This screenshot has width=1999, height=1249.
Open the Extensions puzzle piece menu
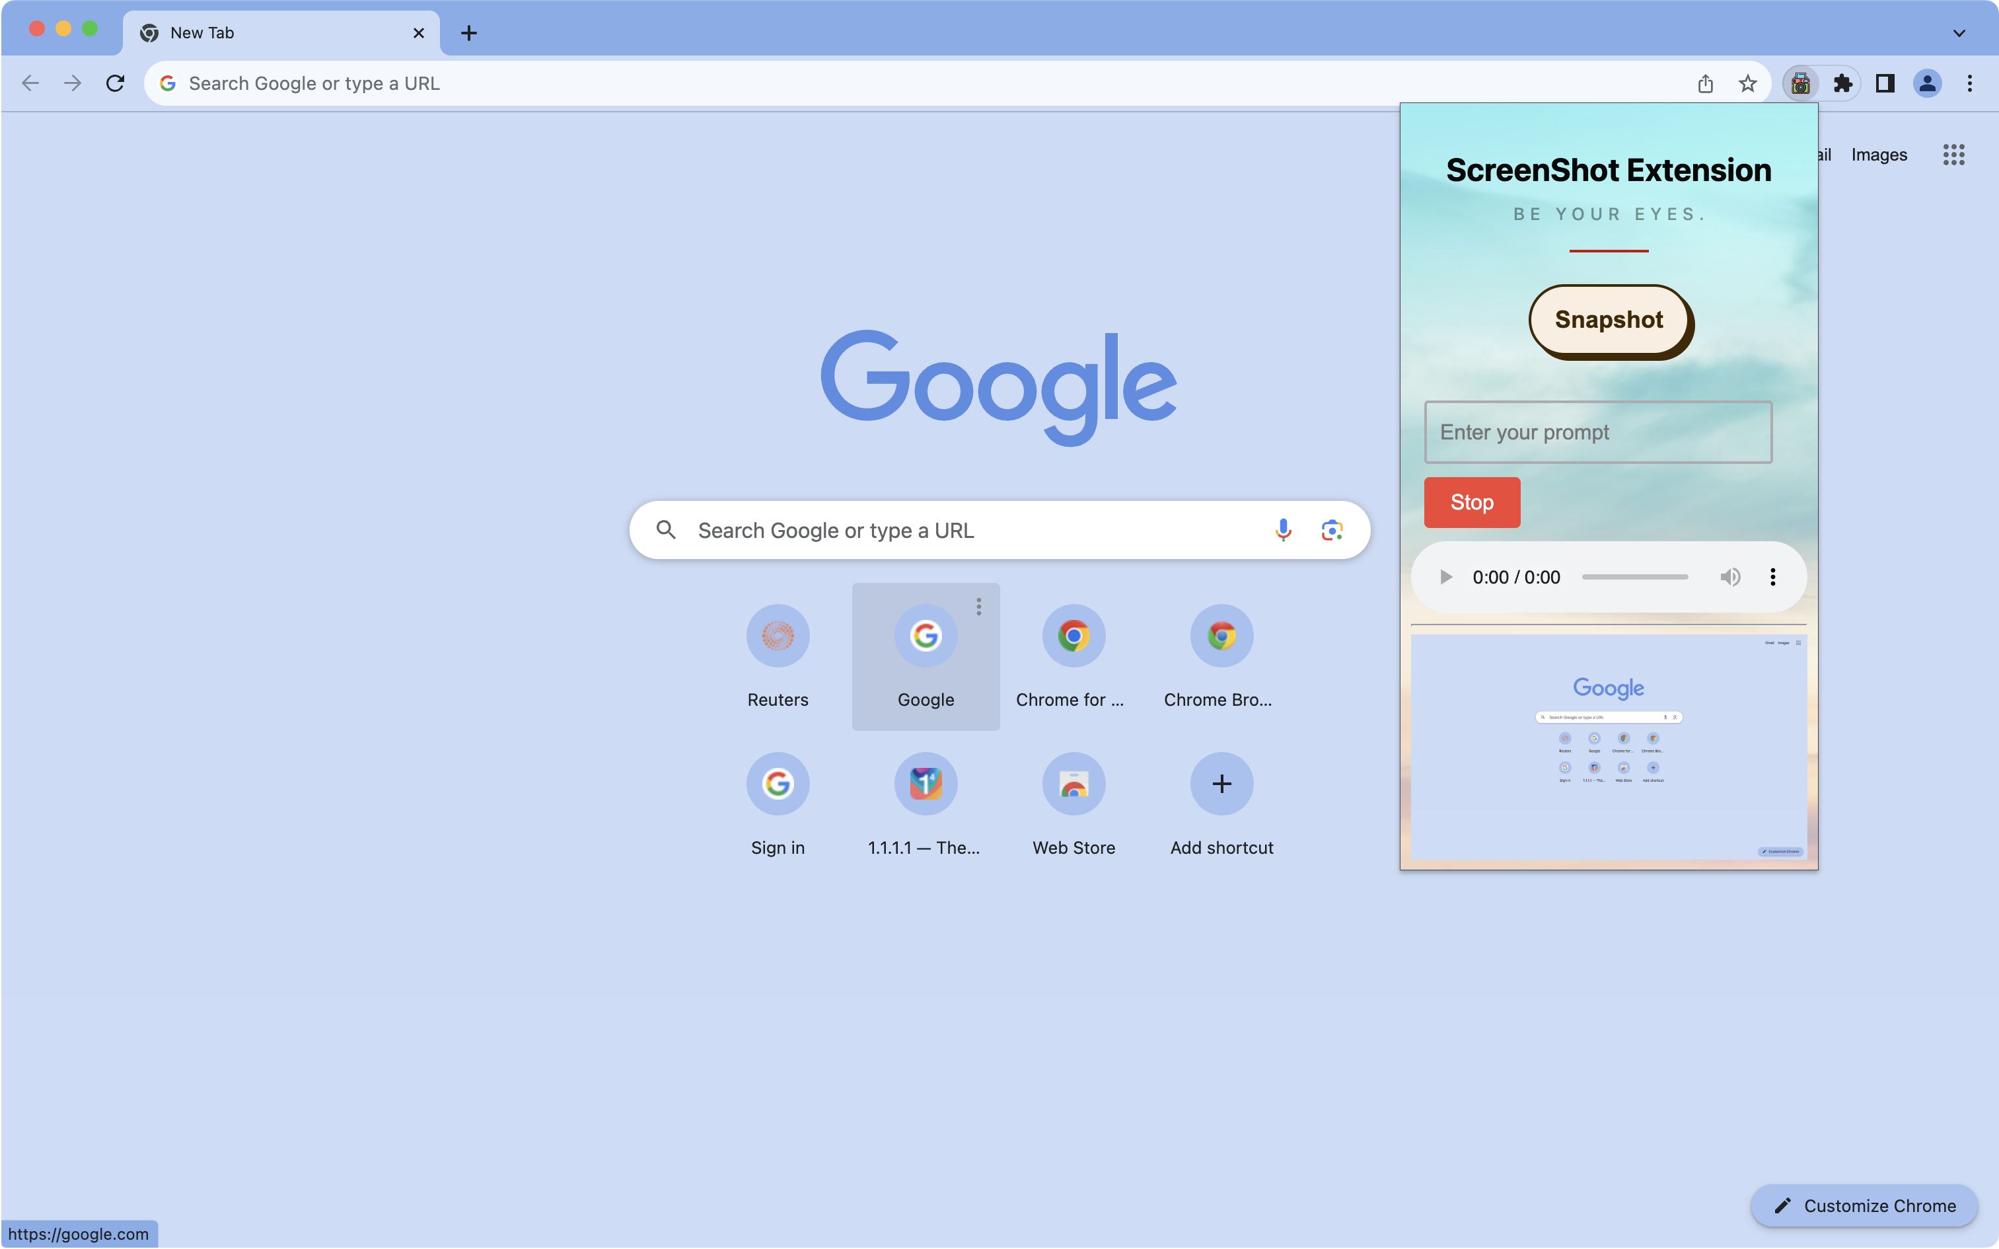(1842, 83)
